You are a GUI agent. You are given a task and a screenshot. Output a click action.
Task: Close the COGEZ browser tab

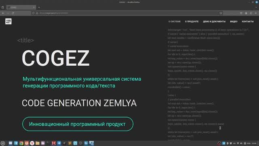34,7
